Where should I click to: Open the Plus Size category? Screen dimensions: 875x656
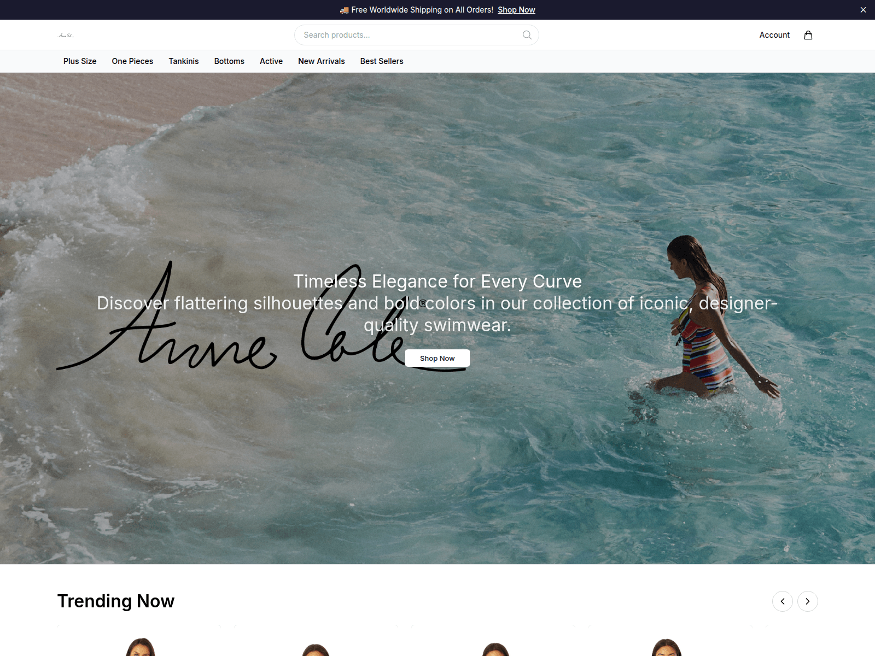(80, 61)
